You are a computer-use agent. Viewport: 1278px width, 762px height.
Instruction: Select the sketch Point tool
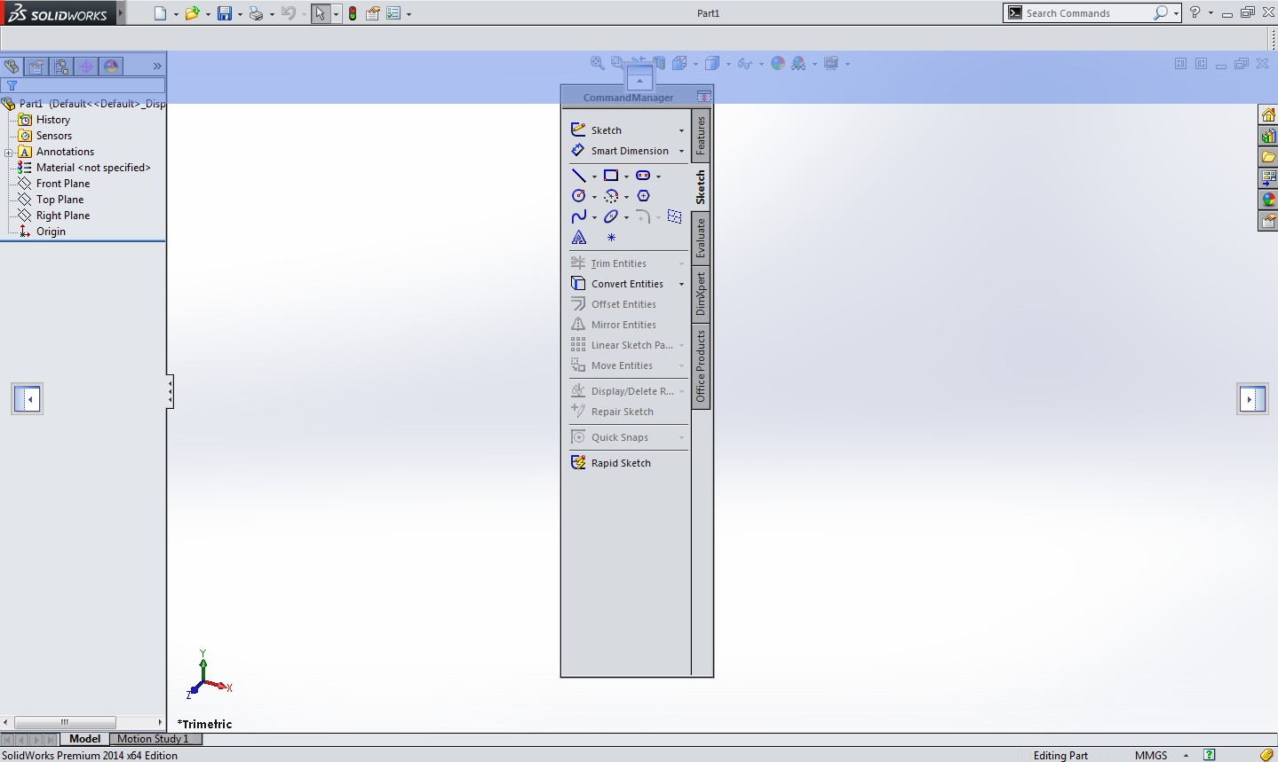(611, 238)
